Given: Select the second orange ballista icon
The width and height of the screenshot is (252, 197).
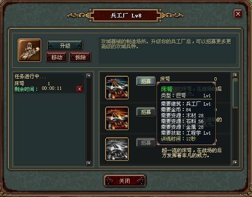Looking at the screenshot, I should coord(117,118).
